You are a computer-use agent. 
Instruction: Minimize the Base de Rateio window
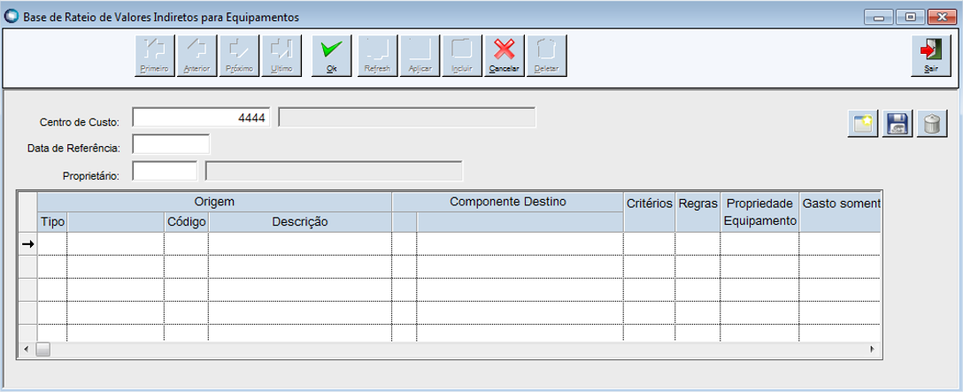point(880,17)
